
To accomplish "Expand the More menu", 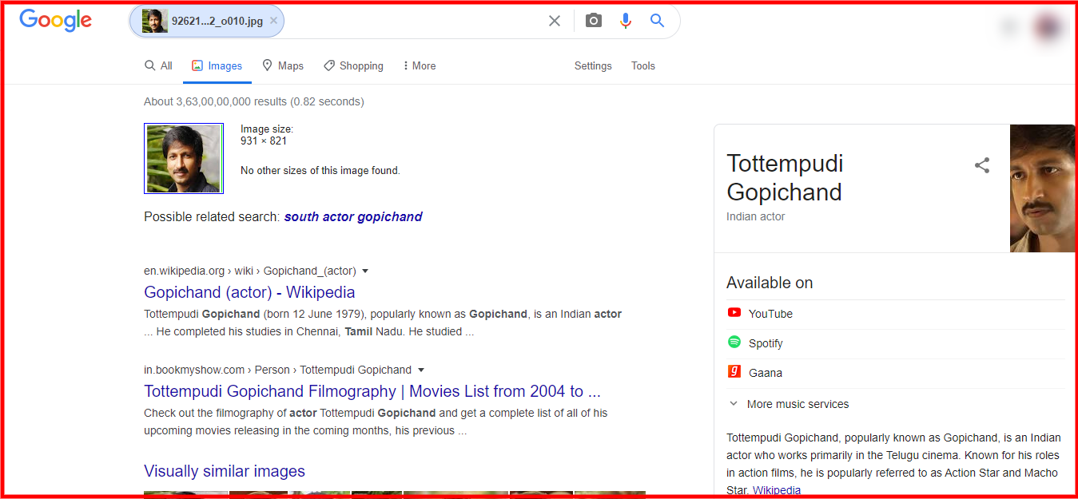I will [x=420, y=65].
